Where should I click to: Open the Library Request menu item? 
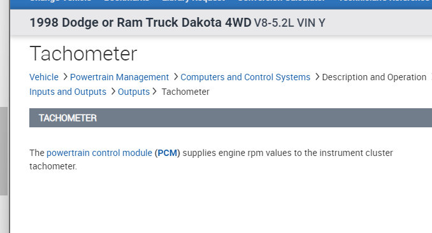click(x=194, y=1)
